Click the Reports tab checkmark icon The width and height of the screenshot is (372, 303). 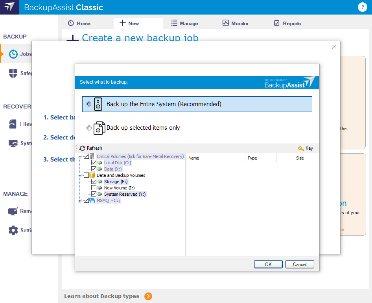point(276,23)
